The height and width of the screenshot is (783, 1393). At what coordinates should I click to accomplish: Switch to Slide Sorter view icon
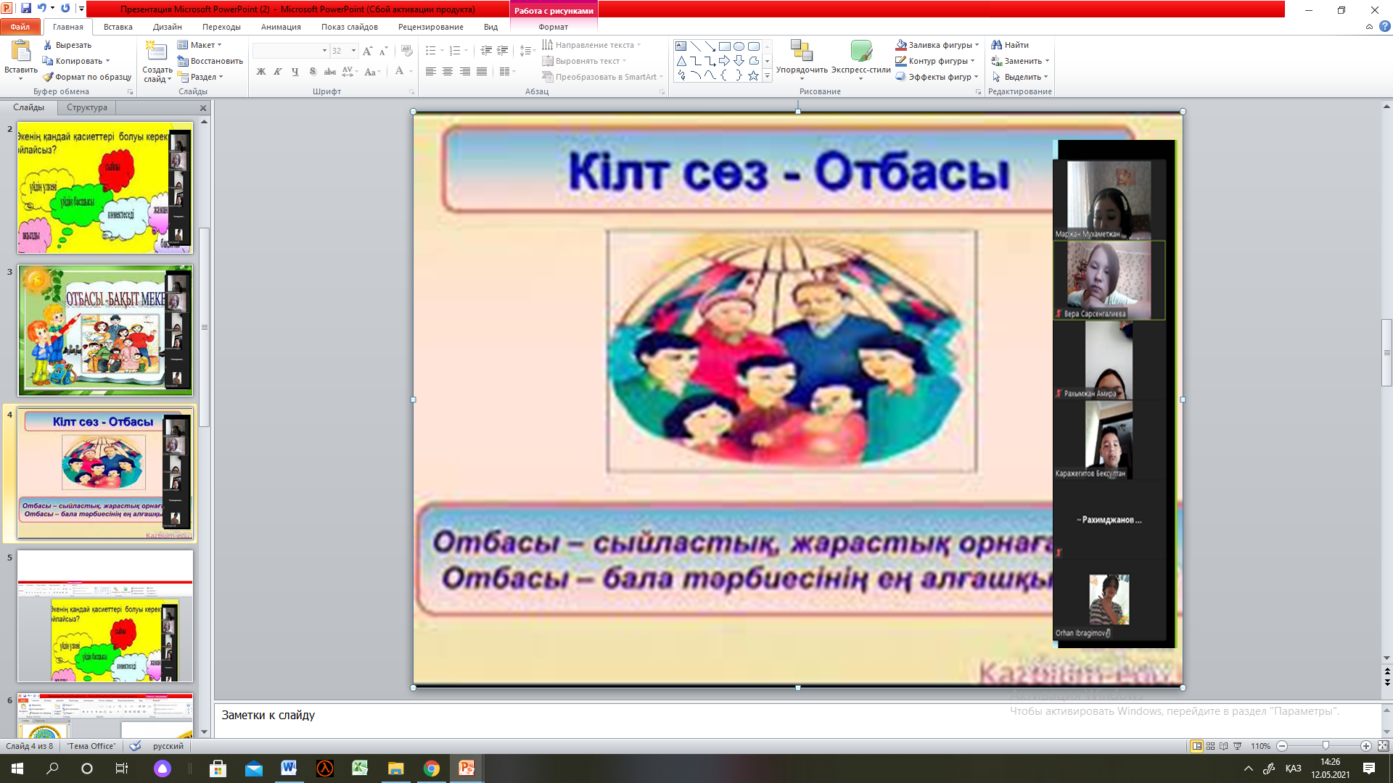point(1210,746)
